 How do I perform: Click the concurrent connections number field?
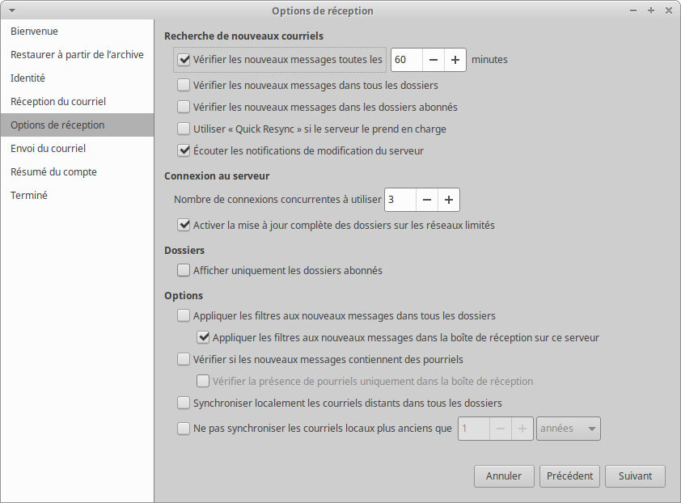(400, 200)
